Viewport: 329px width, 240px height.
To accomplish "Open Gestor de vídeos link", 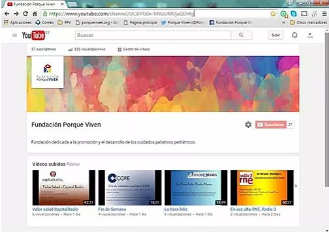I will click(134, 49).
